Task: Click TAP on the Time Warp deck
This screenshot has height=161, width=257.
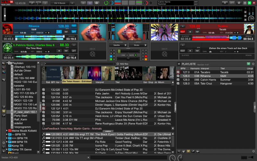Action: coord(66,51)
